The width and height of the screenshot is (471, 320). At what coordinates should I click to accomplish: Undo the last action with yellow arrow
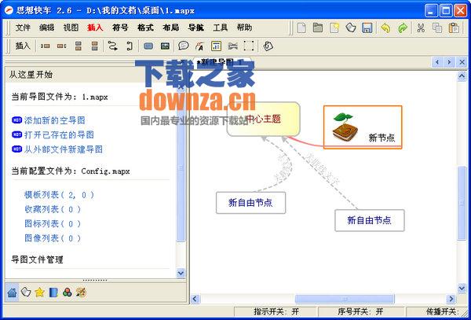[x=385, y=28]
